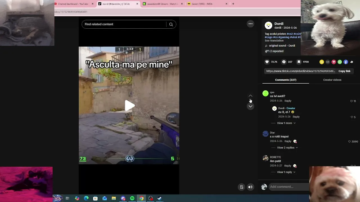This screenshot has width=360, height=202.
Task: Switch to the Creator videos tab
Action: (x=332, y=80)
